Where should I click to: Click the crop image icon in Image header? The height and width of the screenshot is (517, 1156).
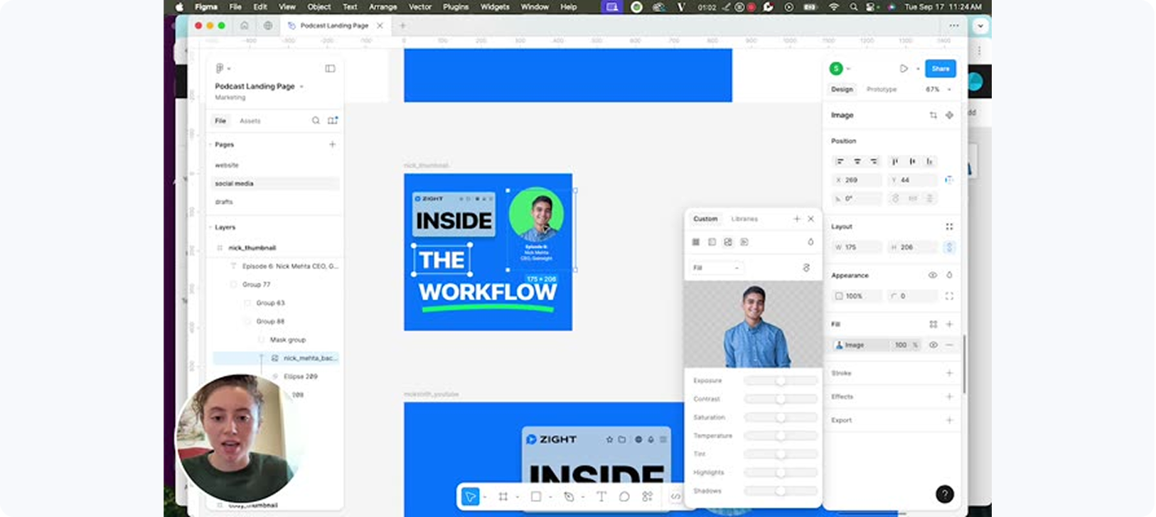(x=933, y=115)
